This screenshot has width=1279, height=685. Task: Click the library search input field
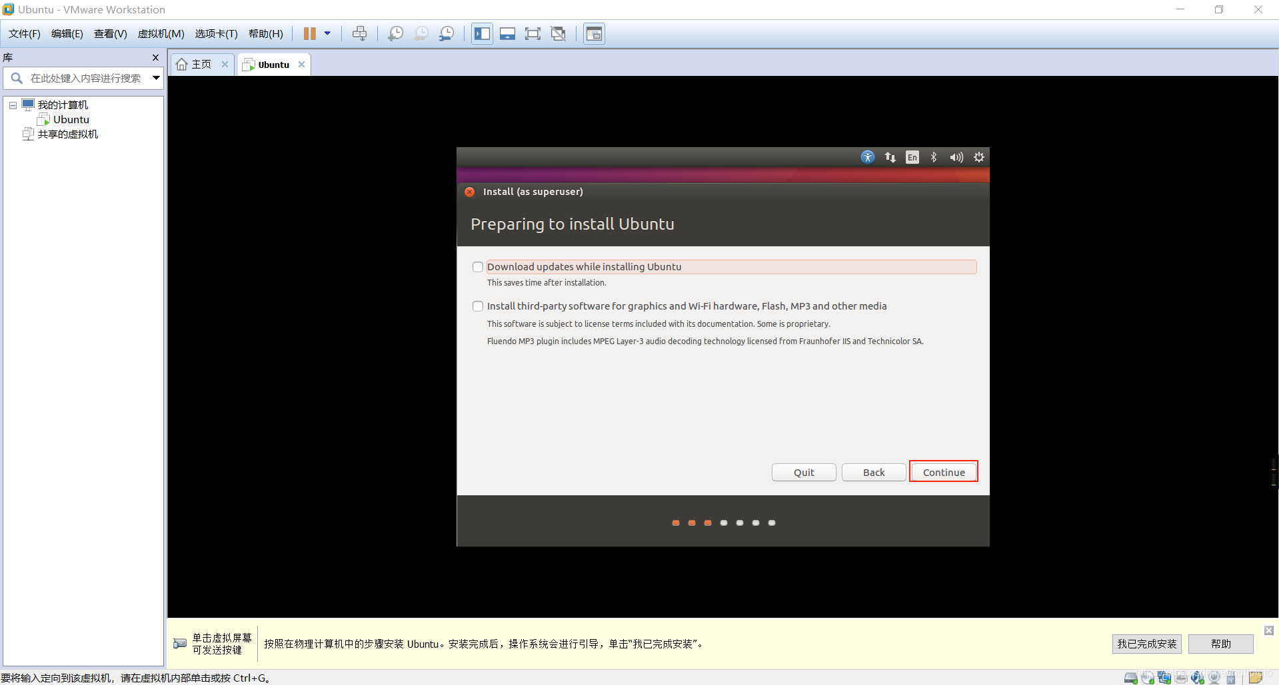(85, 78)
